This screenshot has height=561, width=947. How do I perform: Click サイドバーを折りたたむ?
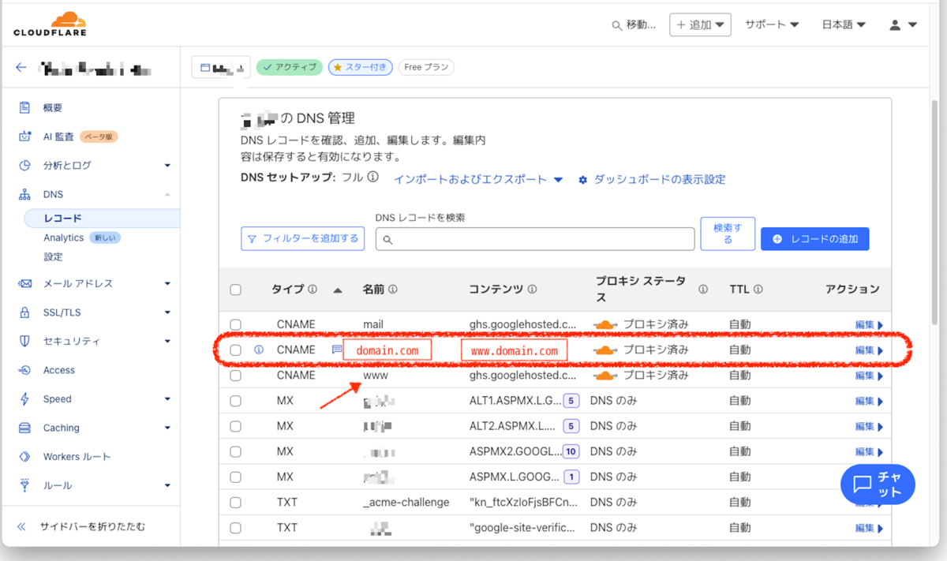(x=81, y=526)
